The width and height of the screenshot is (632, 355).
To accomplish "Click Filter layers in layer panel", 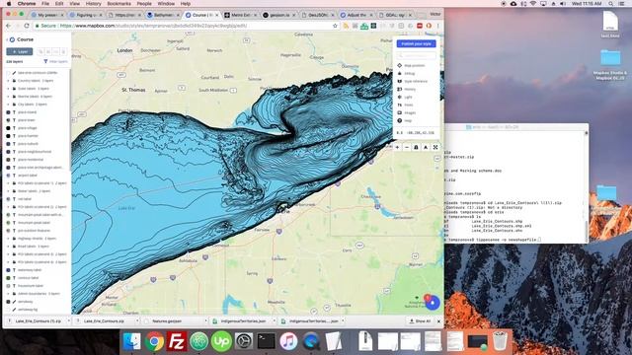I will 56,61.
